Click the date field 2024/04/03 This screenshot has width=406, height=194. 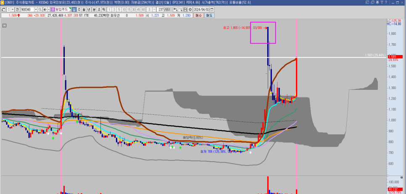tap(201, 9)
